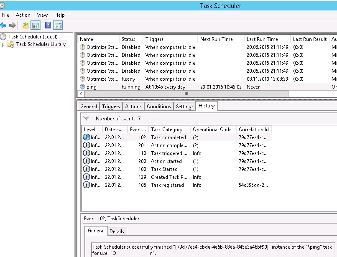Toggle Show/Hide Action Pane toolbar icon
337x257 pixels.
(x=58, y=25)
